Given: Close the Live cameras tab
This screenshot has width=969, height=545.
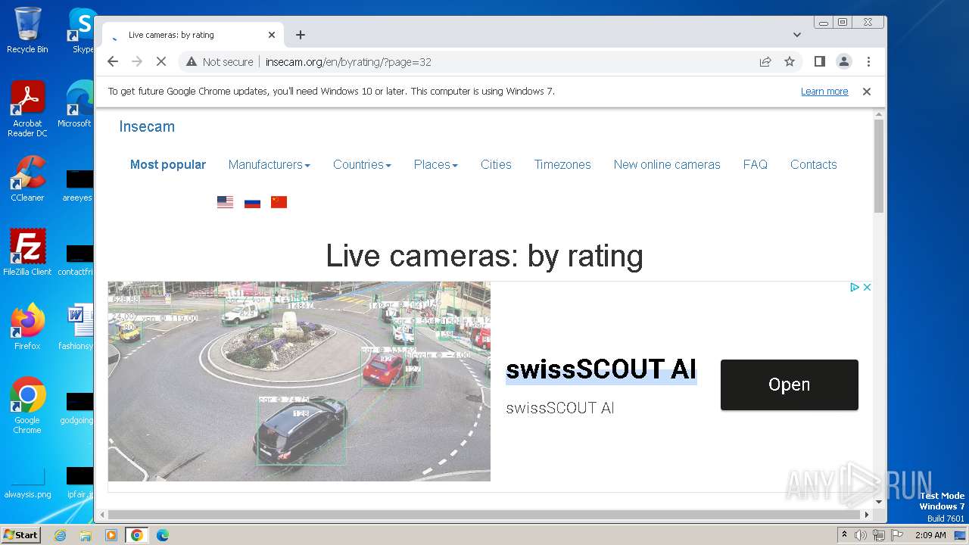Looking at the screenshot, I should click(272, 35).
